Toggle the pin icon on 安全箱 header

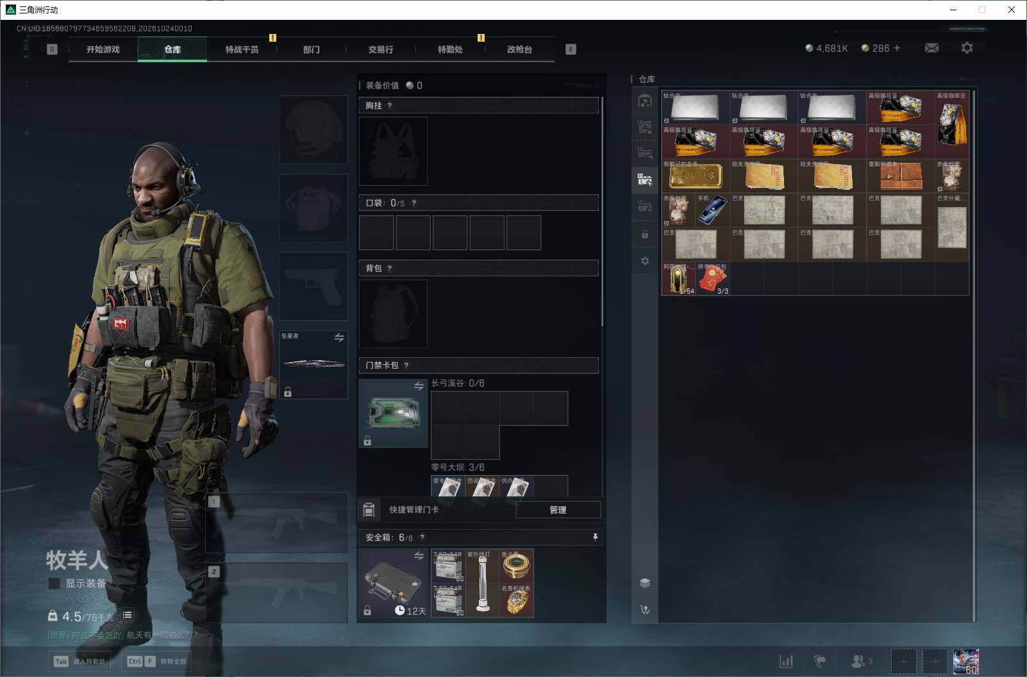(x=595, y=537)
